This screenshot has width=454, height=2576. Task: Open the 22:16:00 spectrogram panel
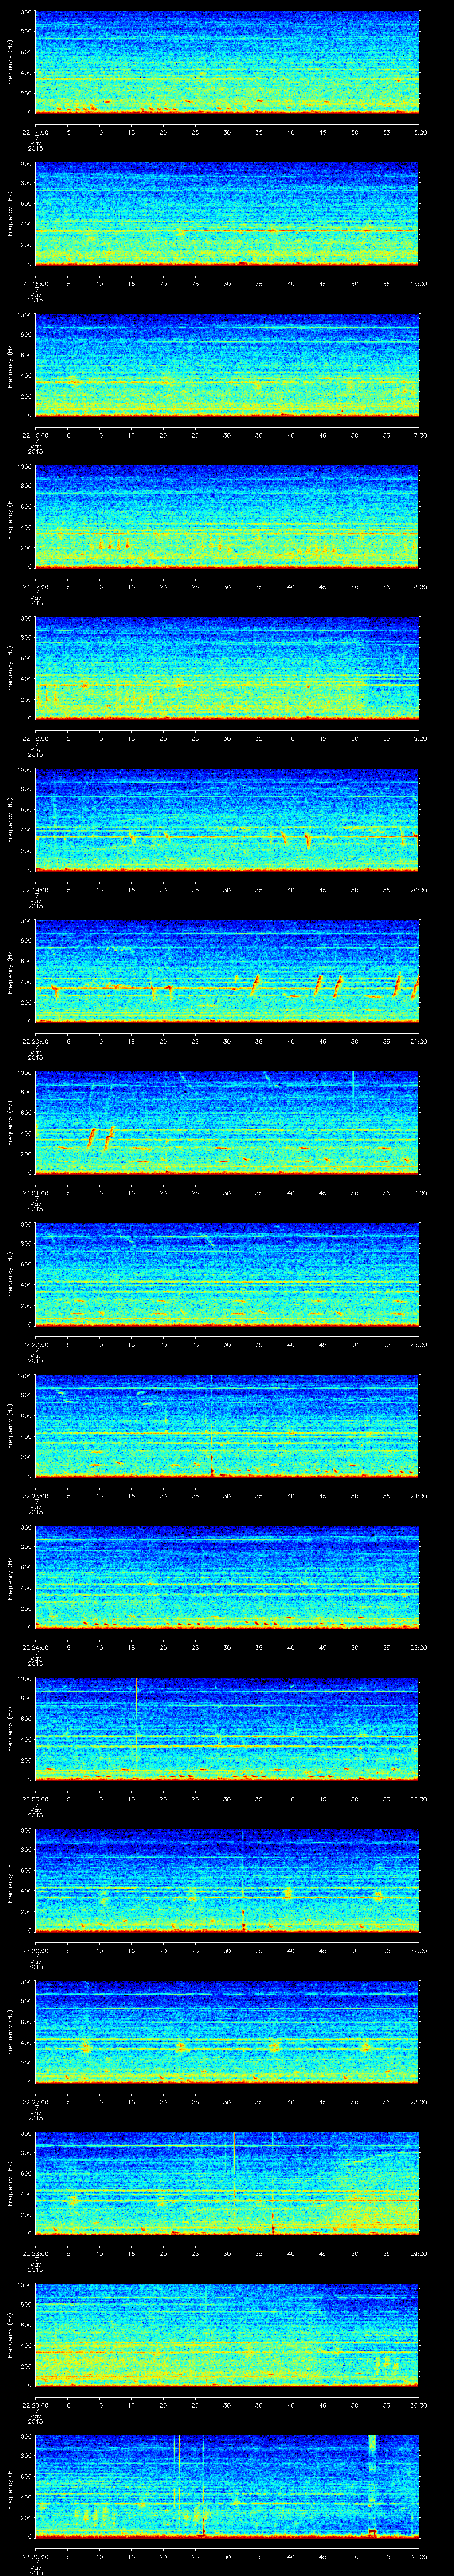[227, 364]
